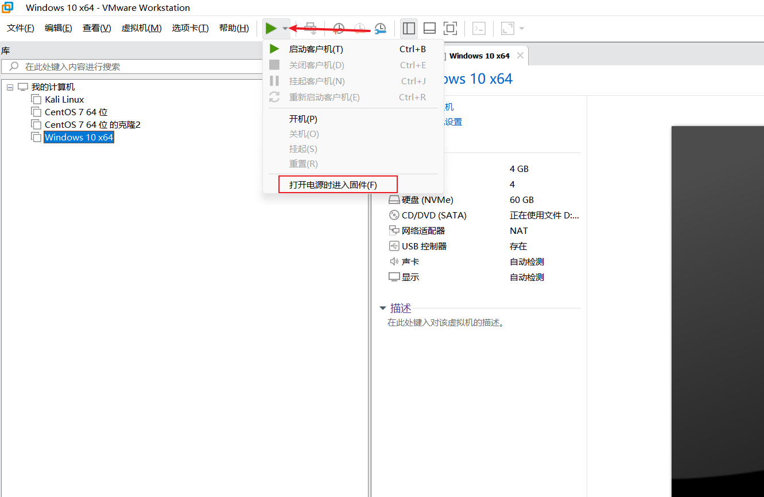Toggle the library sidebar view icon
Screen dimensions: 764x497
(409, 28)
